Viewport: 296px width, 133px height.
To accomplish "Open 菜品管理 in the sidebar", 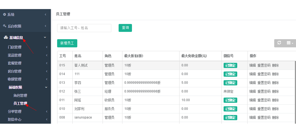I will click(14, 56).
